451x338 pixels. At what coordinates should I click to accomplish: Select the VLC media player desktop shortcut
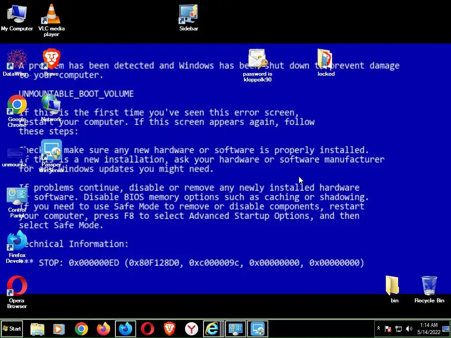click(x=52, y=19)
